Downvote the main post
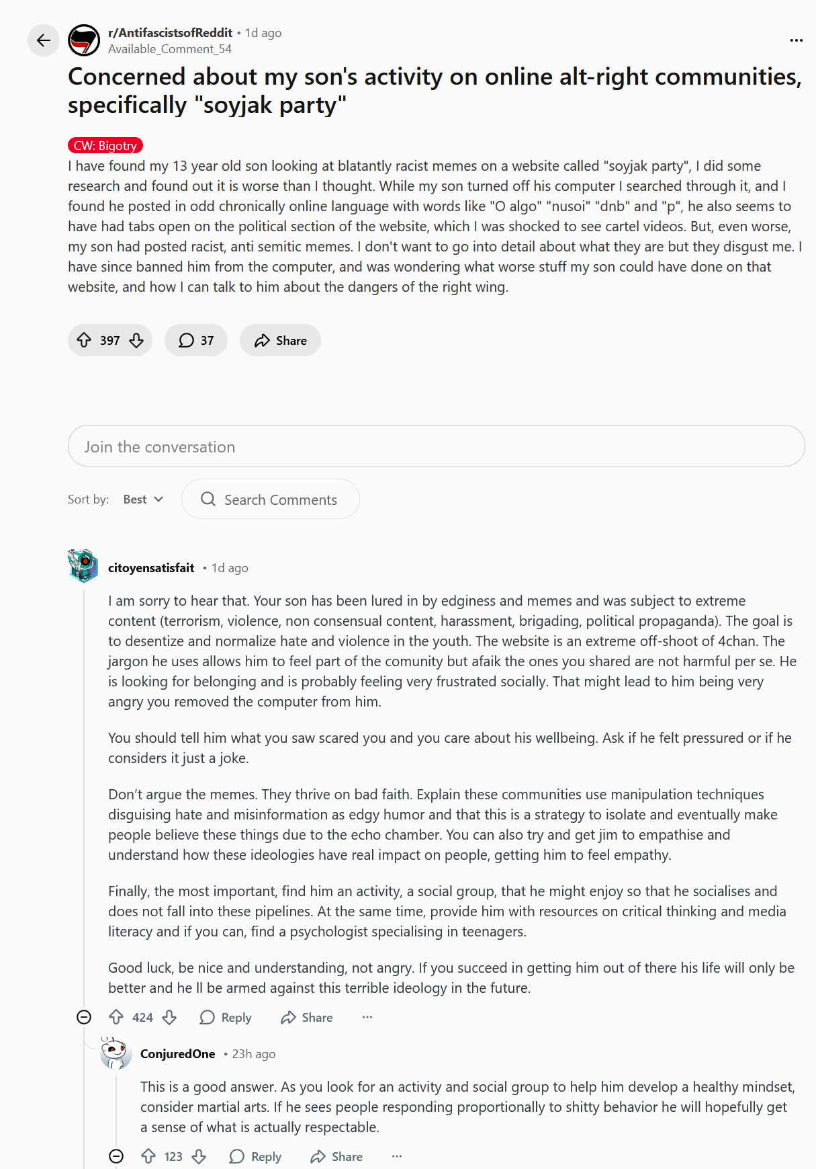The height and width of the screenshot is (1169, 816). tap(136, 340)
